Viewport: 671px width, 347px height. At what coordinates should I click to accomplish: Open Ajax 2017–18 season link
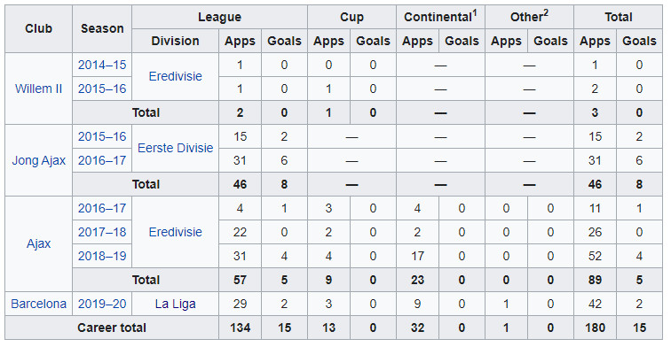click(102, 232)
